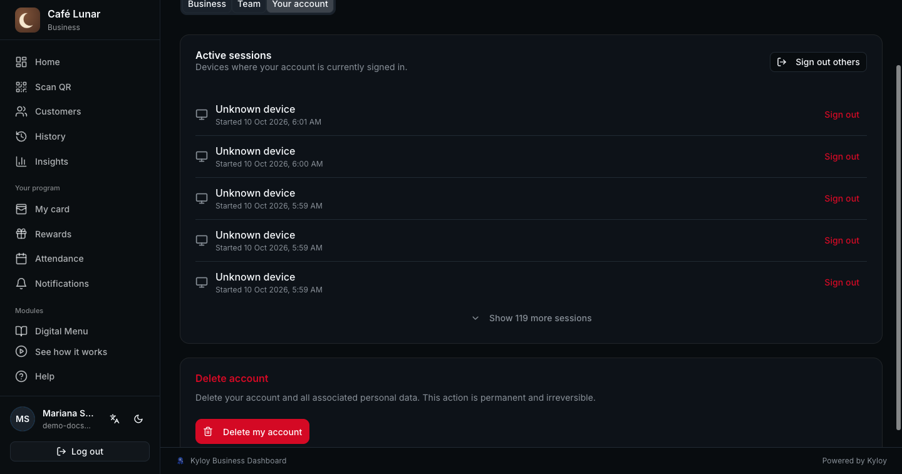Click the Café Lunar crescent moon logo
Image resolution: width=902 pixels, height=474 pixels.
(x=27, y=20)
